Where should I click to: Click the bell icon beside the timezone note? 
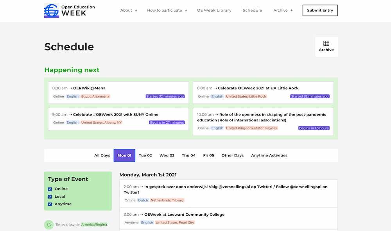click(49, 225)
